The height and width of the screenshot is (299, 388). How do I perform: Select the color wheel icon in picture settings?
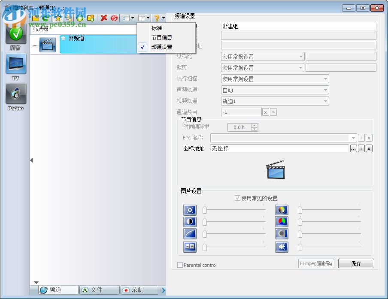[x=282, y=210]
